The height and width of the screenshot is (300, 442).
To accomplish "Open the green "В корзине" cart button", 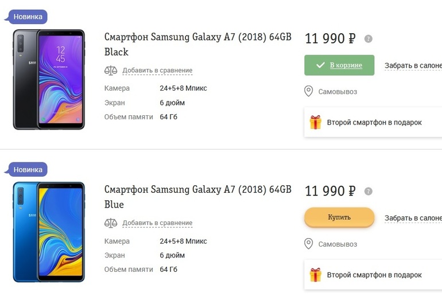I will click(339, 65).
